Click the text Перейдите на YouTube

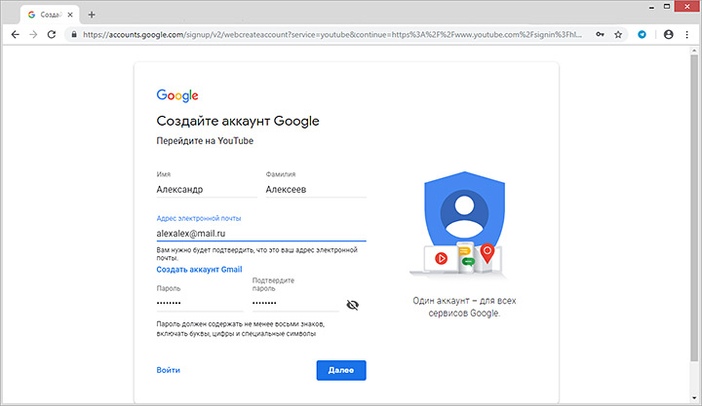click(x=205, y=141)
